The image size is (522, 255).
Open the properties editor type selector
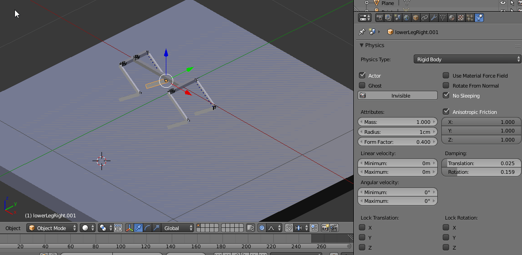(x=365, y=18)
